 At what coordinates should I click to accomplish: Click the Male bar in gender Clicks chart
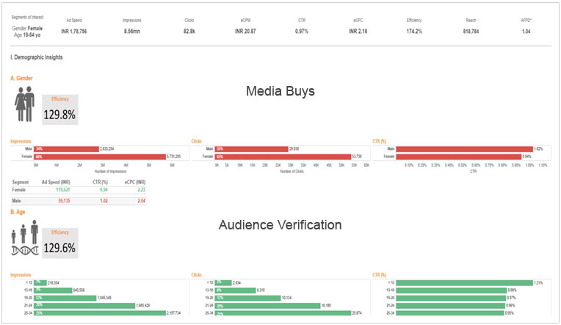click(x=252, y=149)
